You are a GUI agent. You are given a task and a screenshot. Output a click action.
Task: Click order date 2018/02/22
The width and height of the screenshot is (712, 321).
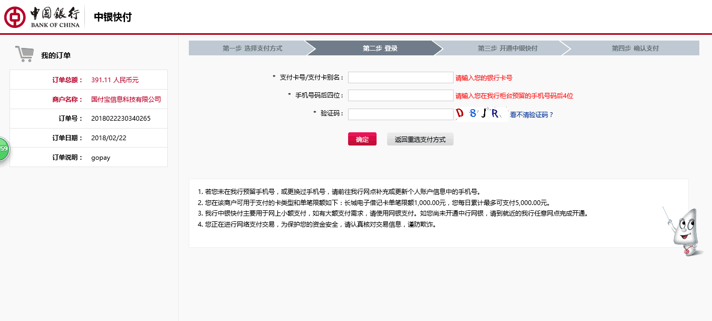pos(109,138)
